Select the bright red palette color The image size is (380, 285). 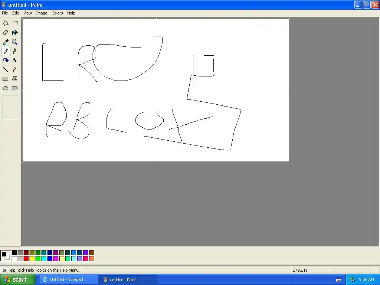coord(26,259)
